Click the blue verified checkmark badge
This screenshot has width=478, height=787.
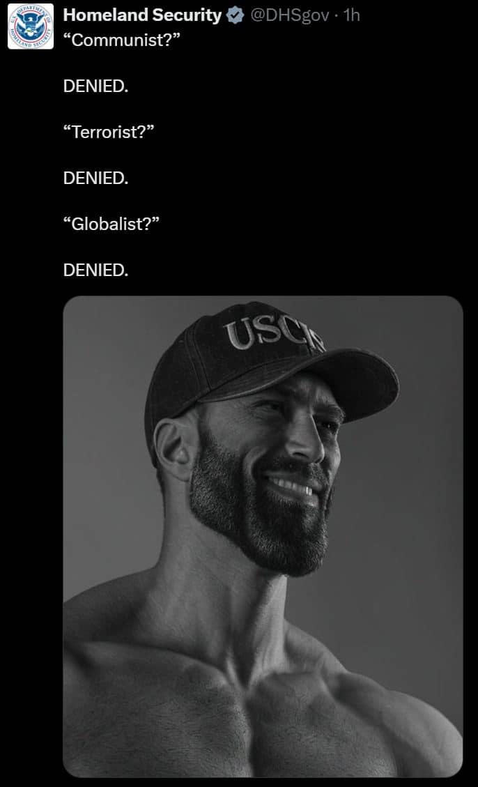point(235,15)
